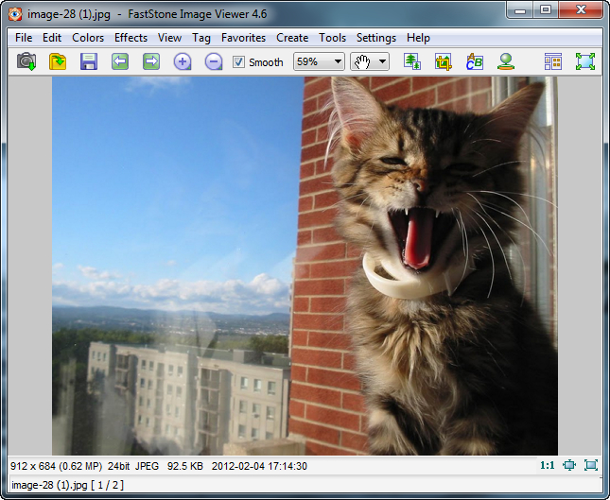610x500 pixels.
Task: Open the Favorites menu
Action: [243, 38]
